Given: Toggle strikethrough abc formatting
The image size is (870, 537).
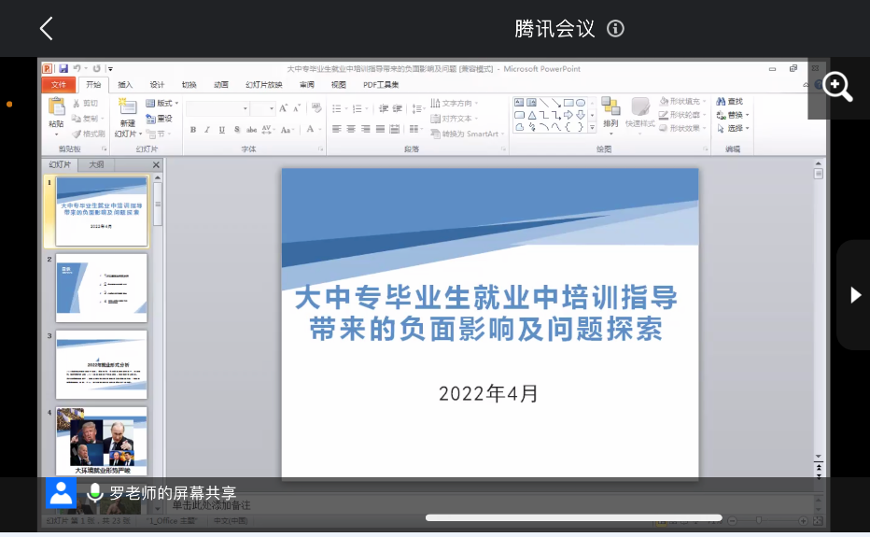Looking at the screenshot, I should tap(251, 130).
